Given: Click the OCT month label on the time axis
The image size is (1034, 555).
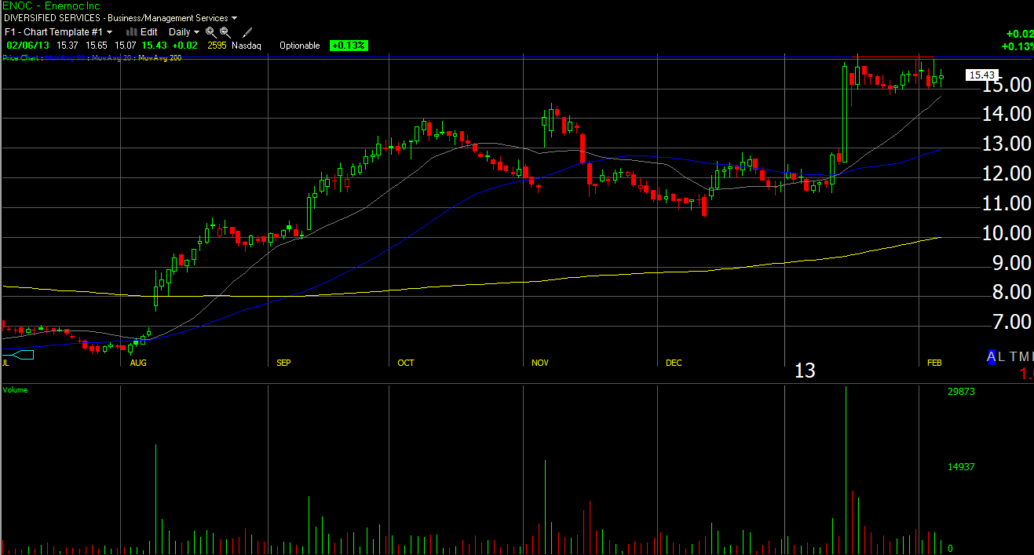Looking at the screenshot, I should 406,363.
